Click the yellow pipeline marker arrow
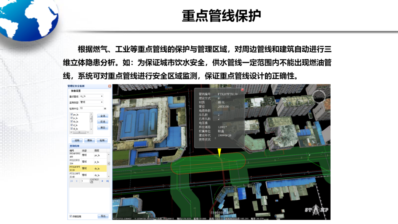The width and height of the screenshot is (398, 224). (x=219, y=153)
